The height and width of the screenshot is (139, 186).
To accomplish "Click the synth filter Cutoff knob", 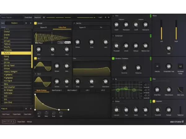I will (91, 82).
